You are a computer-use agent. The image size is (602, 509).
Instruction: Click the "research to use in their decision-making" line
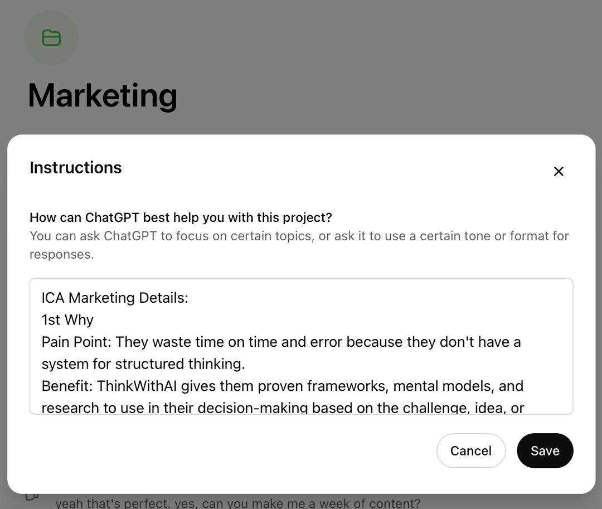point(283,408)
